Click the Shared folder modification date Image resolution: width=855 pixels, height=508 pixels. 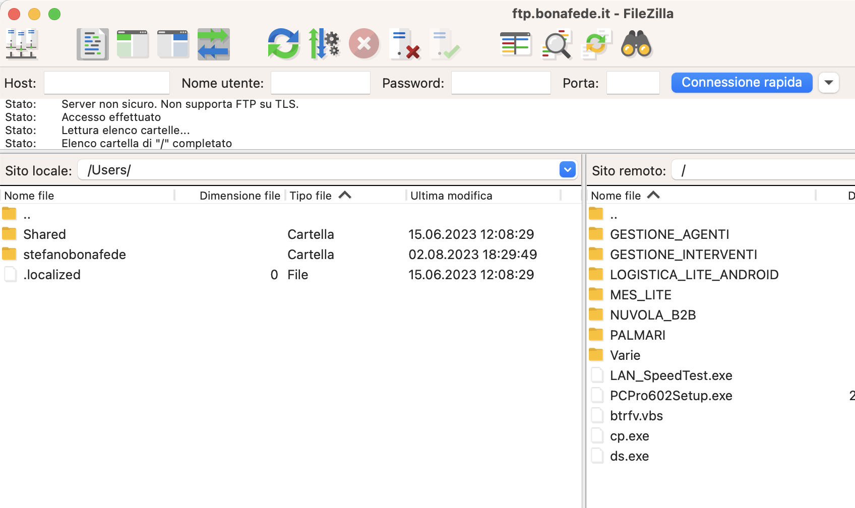(x=471, y=234)
